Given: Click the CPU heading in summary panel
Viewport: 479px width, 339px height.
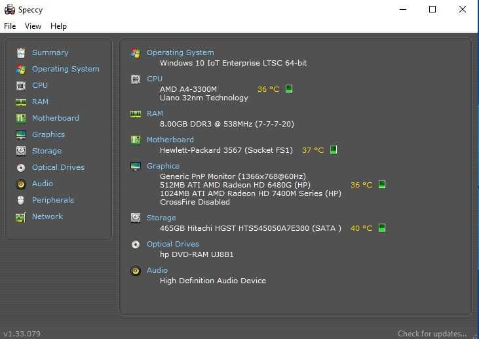Looking at the screenshot, I should click(x=155, y=79).
